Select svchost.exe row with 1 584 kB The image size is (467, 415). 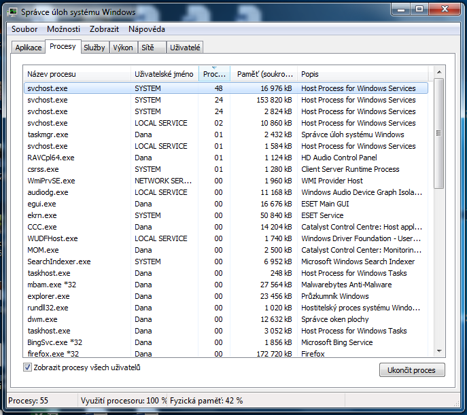[x=226, y=146]
